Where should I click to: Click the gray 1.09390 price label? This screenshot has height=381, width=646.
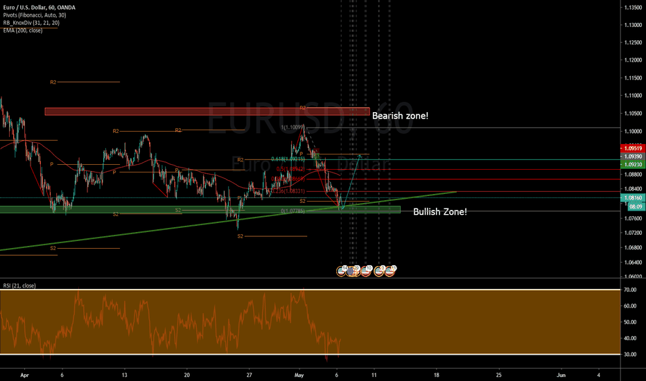click(x=633, y=157)
